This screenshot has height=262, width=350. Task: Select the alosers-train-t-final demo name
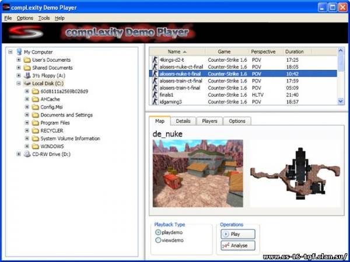180,88
